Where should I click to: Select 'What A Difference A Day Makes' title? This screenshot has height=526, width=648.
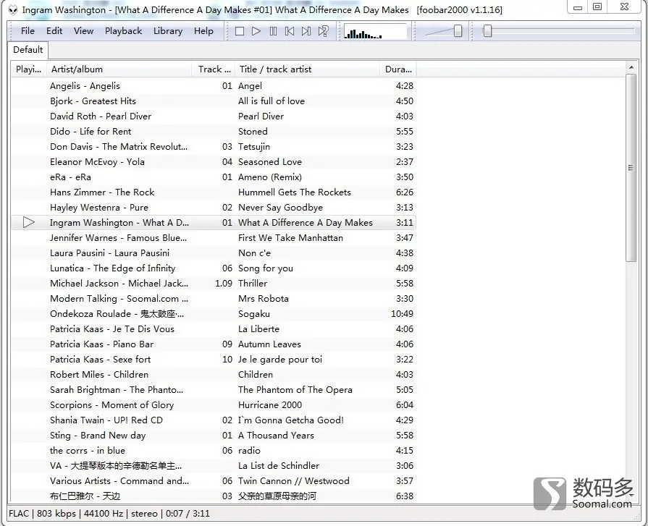point(306,223)
